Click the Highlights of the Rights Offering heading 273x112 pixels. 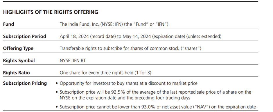coord(51,12)
